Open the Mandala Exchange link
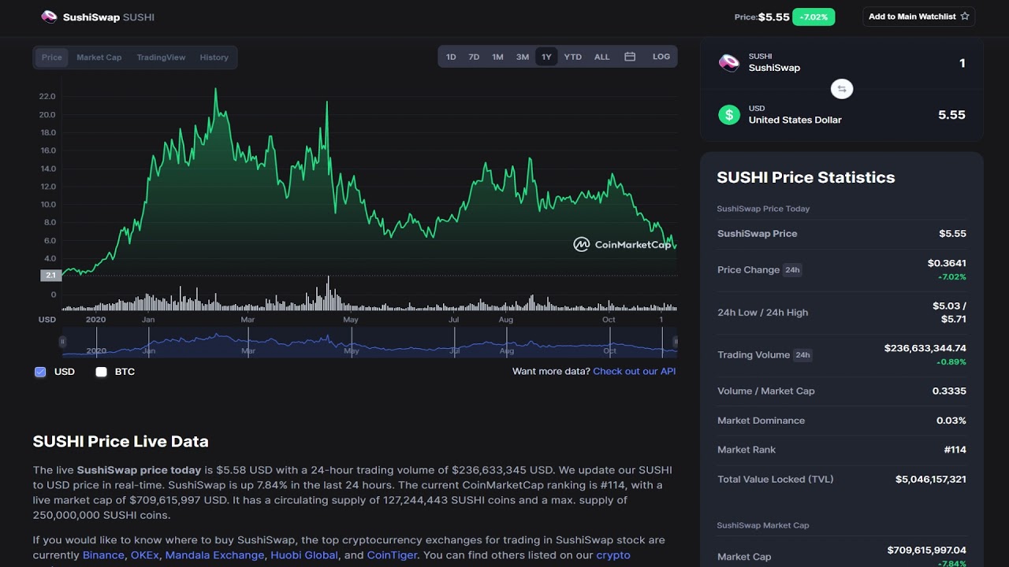Image resolution: width=1009 pixels, height=567 pixels. click(214, 555)
